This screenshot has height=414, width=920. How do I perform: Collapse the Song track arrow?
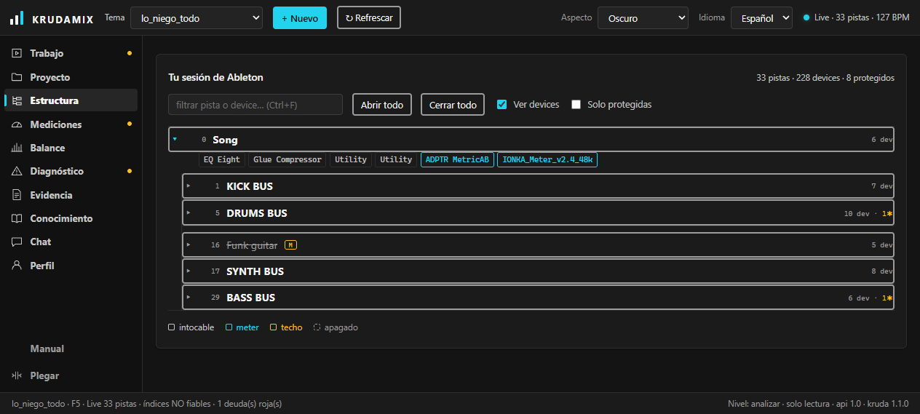(175, 139)
